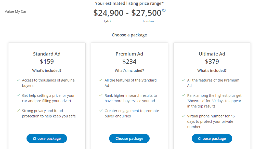261x149 pixels.
Task: Click the 'High km' label
Action: pyautogui.click(x=108, y=21)
